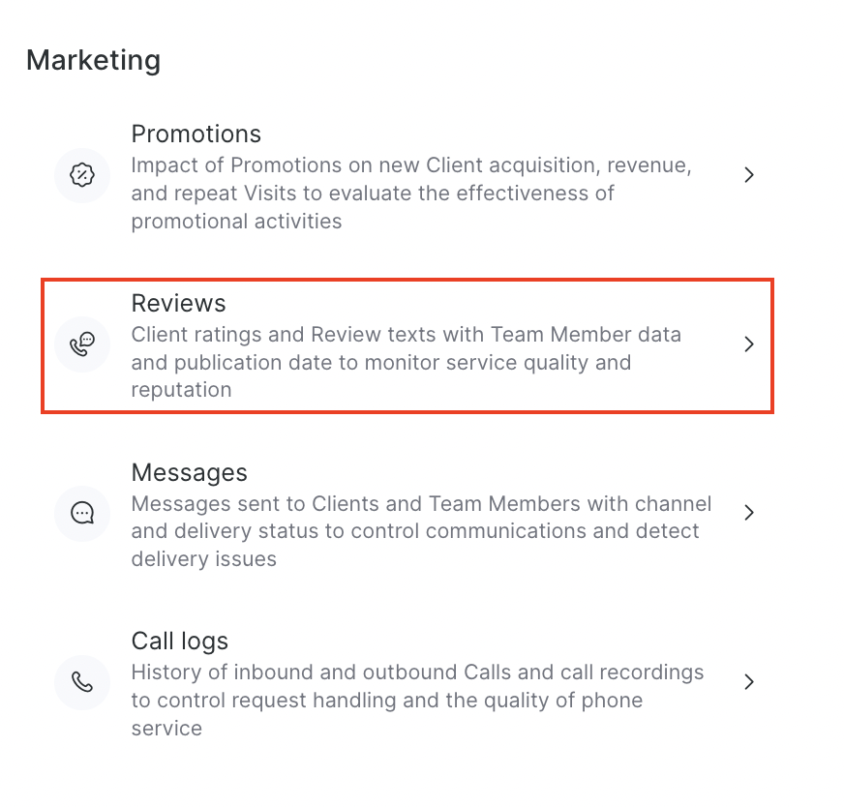The height and width of the screenshot is (807, 844).
Task: Click the Reviews speech bubble icon
Action: [82, 344]
